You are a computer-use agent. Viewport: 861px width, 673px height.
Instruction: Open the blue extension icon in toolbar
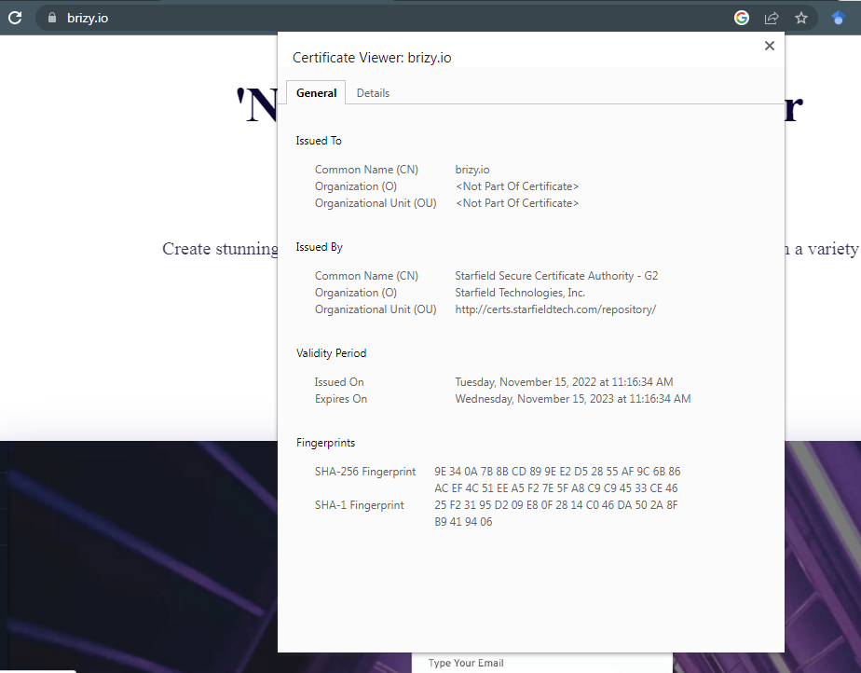click(838, 18)
